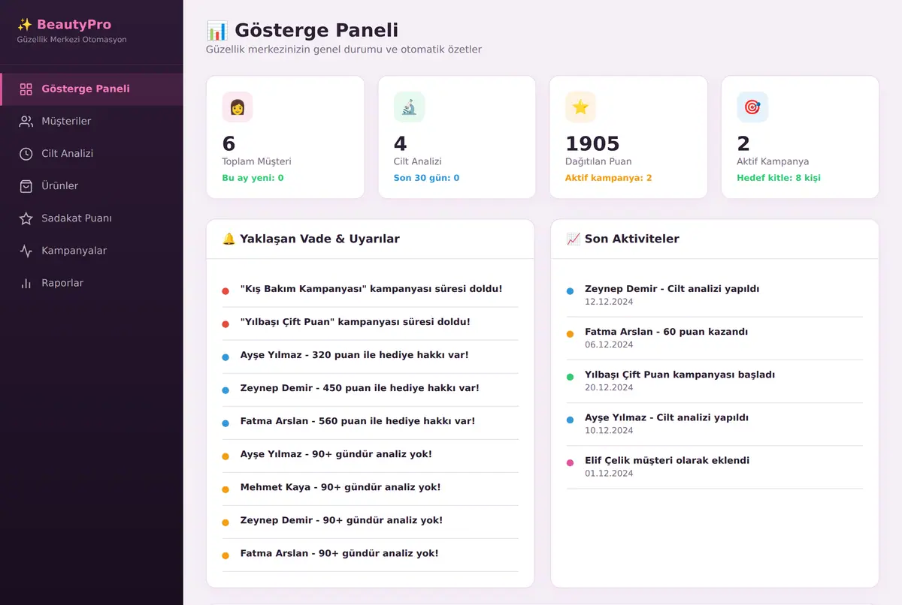Click the Aktif Kampanya target icon

point(752,107)
